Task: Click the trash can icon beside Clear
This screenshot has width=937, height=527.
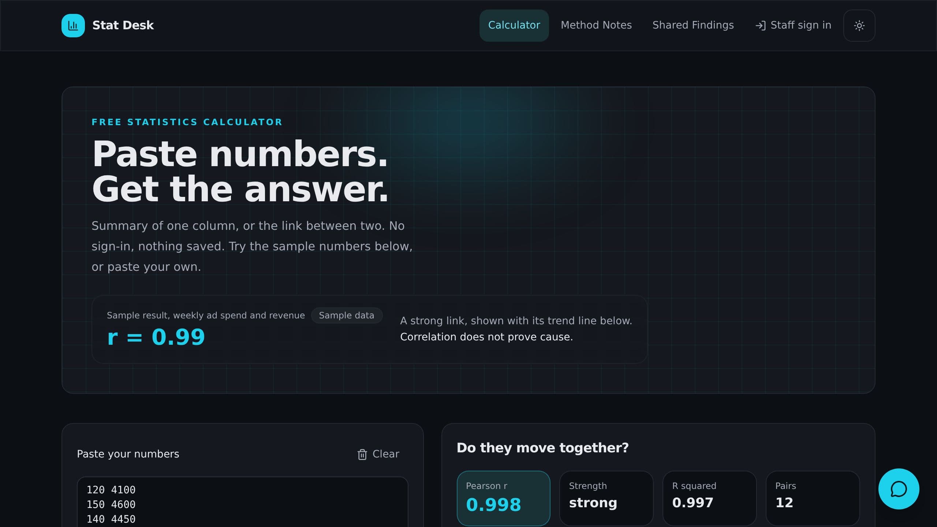Action: tap(362, 454)
